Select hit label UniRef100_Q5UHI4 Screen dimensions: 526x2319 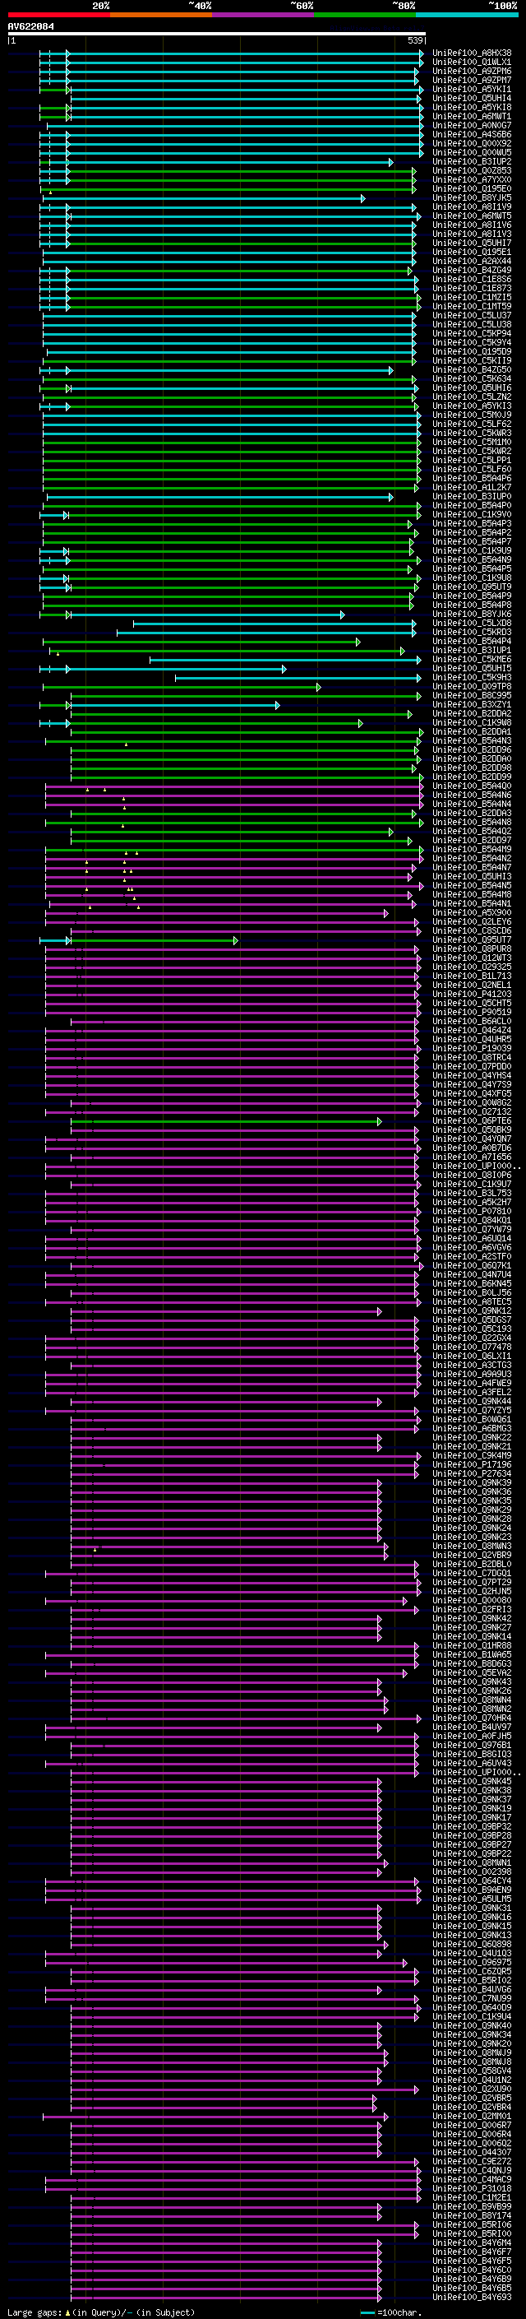[472, 98]
